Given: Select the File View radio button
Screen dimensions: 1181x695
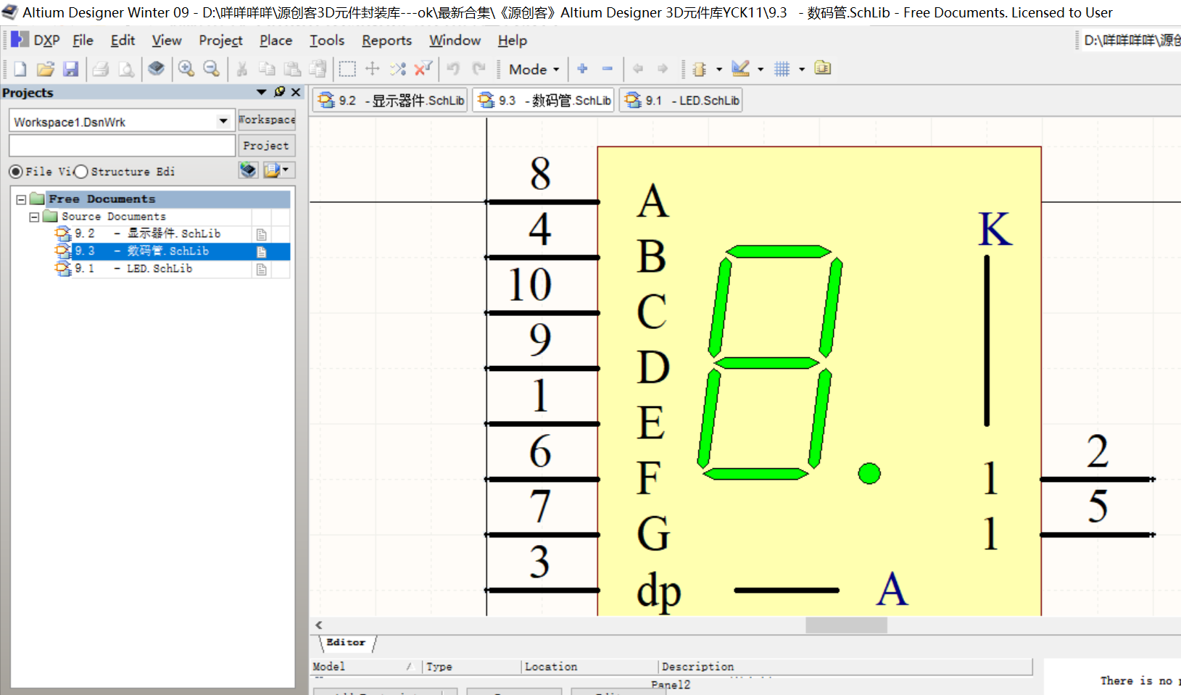Looking at the screenshot, I should click(x=16, y=172).
